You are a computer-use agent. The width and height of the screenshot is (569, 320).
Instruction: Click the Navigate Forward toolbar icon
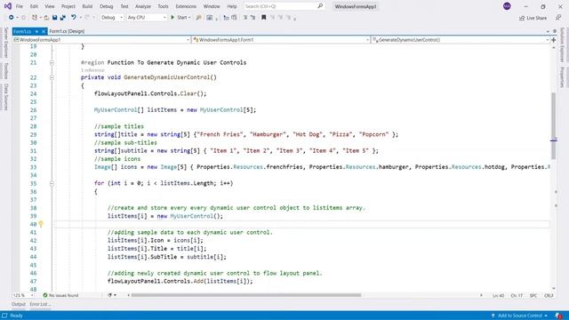(x=23, y=18)
